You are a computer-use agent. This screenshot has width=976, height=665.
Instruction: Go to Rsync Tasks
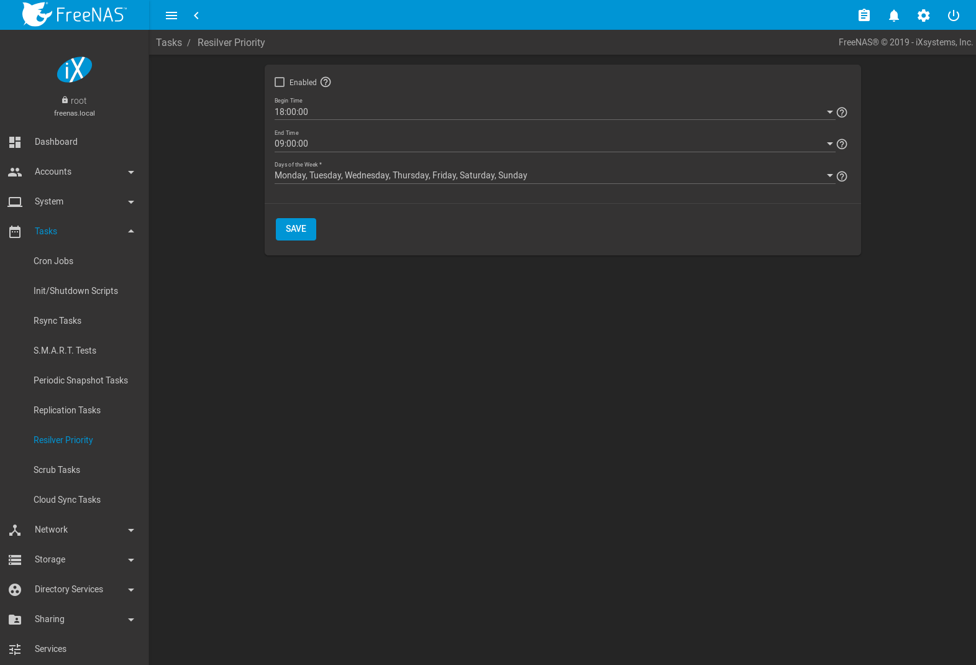pyautogui.click(x=57, y=321)
